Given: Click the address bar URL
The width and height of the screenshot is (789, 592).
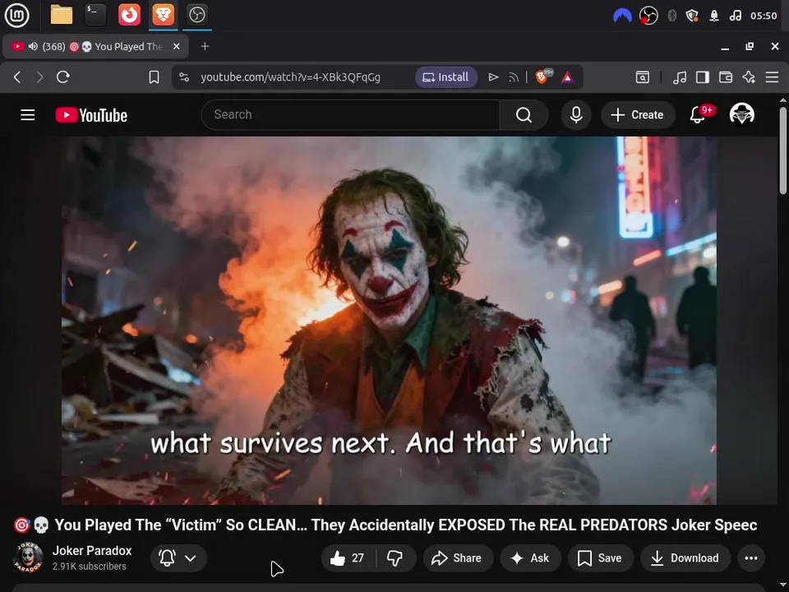Looking at the screenshot, I should (290, 77).
